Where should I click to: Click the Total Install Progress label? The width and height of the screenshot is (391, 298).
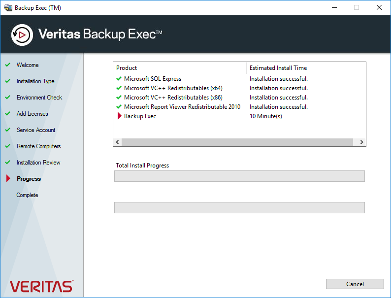tap(142, 166)
